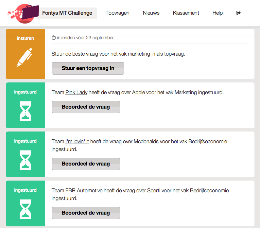Click the FBR Automotive hourglass icon
This screenshot has width=260, height=228.
click(26, 209)
